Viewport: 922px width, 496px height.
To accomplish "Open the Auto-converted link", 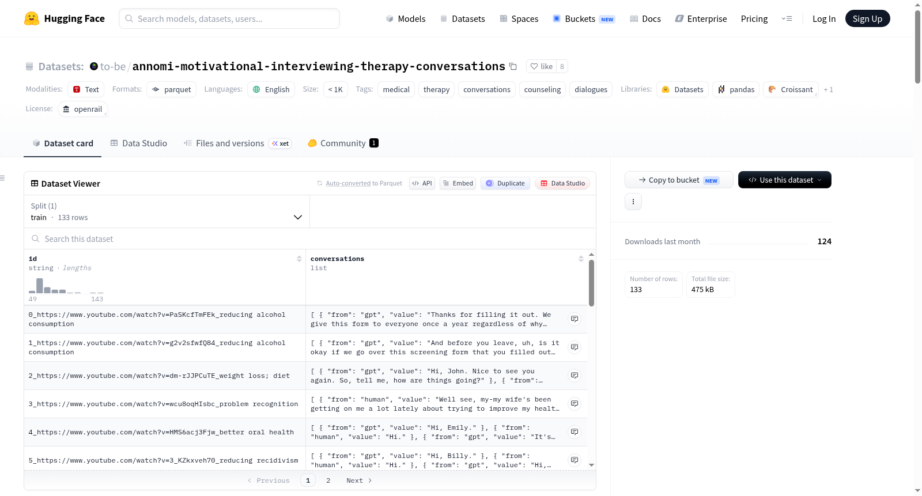I will point(348,183).
